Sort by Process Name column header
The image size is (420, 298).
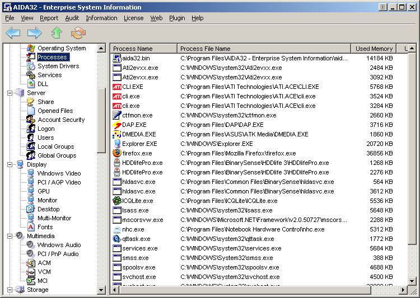[144, 49]
